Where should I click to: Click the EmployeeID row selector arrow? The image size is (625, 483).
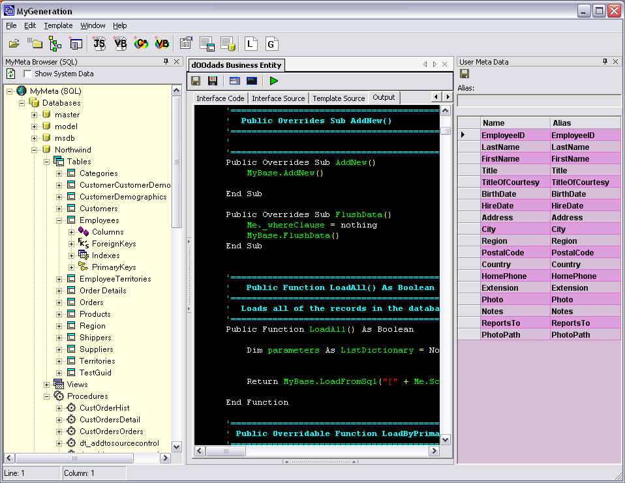click(468, 135)
